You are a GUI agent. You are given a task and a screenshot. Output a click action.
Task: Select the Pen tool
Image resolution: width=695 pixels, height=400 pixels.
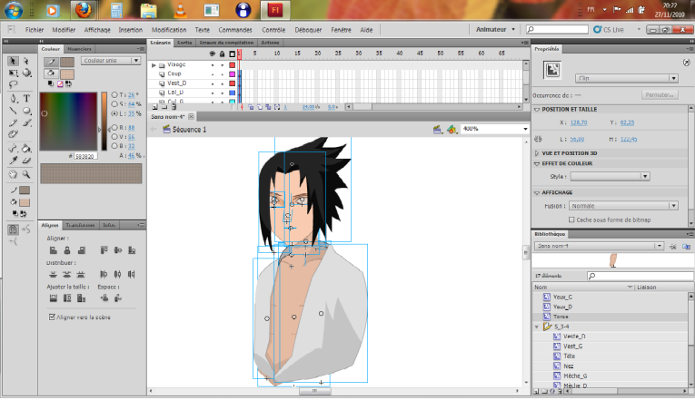click(13, 98)
